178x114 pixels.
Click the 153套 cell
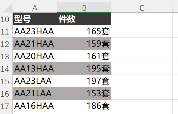(x=84, y=94)
